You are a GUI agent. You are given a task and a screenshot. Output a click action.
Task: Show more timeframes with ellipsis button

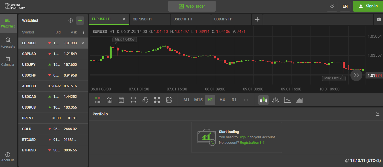coord(246,100)
